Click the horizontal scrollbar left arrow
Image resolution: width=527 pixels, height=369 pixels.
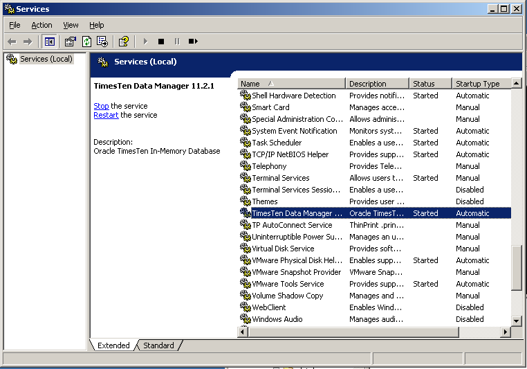tap(243, 332)
